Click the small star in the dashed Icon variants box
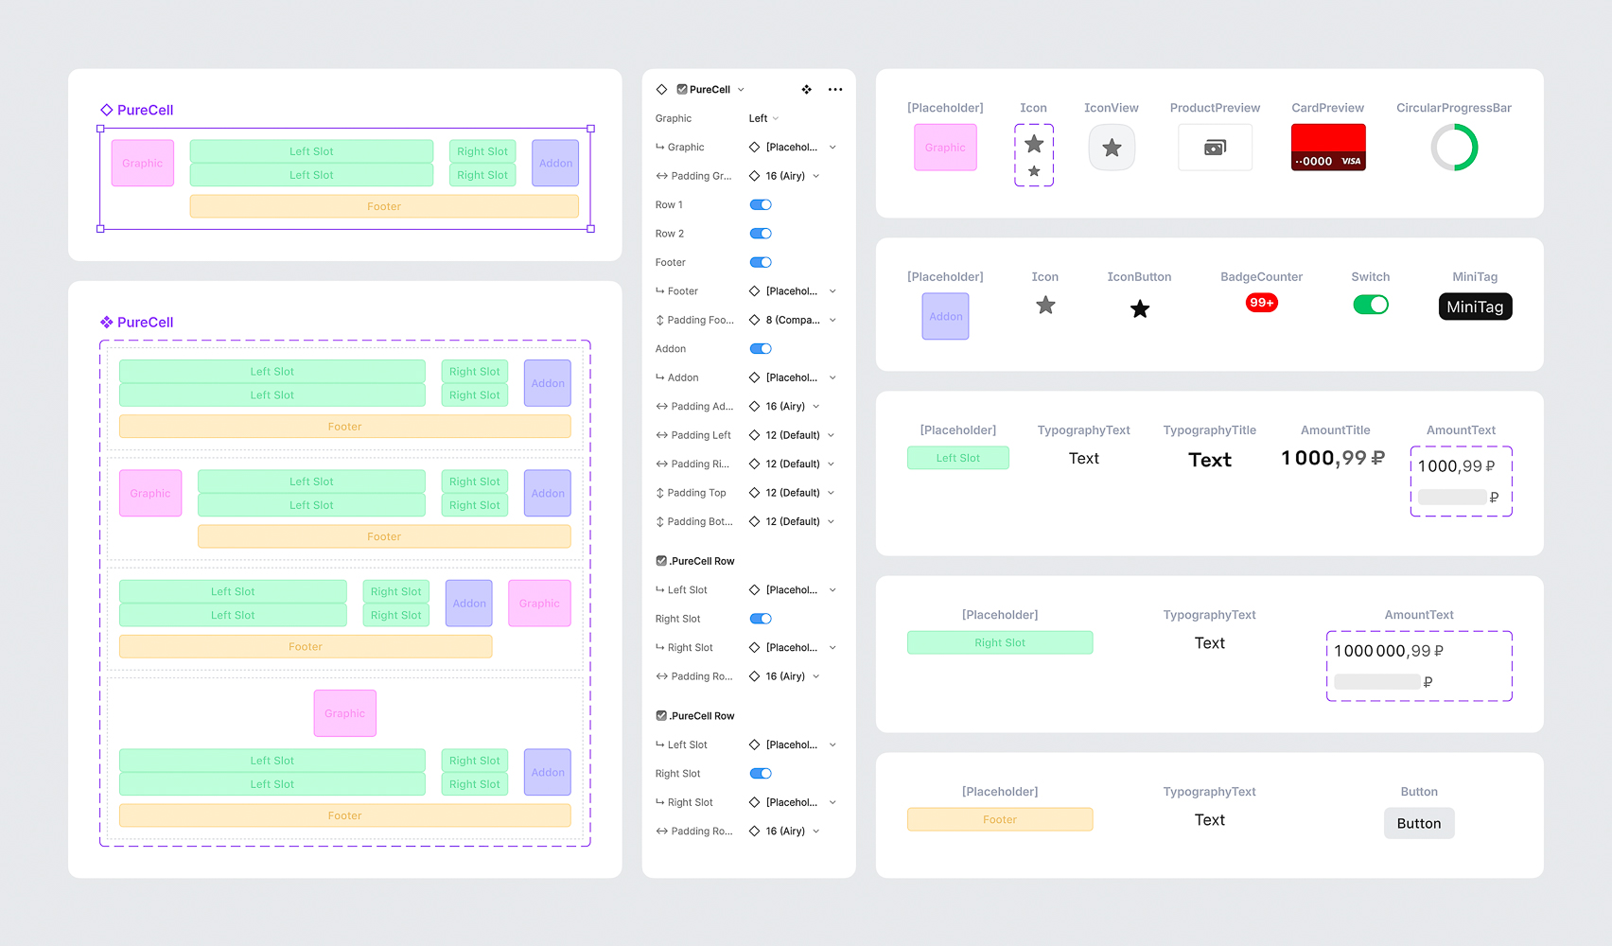 pyautogui.click(x=1034, y=171)
